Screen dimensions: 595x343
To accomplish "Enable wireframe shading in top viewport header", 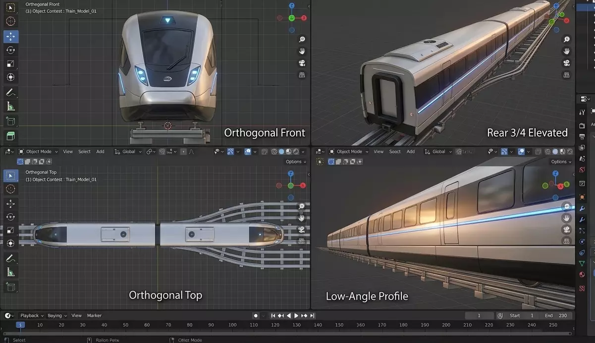I will tap(274, 152).
